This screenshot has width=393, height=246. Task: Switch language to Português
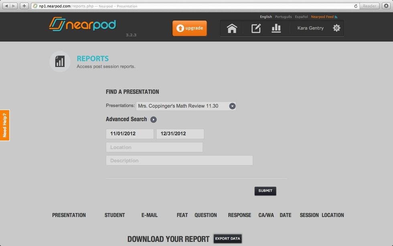[283, 16]
